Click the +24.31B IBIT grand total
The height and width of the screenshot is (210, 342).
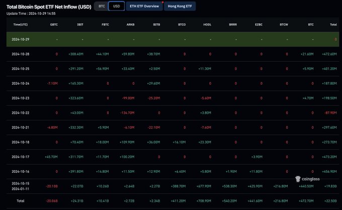77,201
